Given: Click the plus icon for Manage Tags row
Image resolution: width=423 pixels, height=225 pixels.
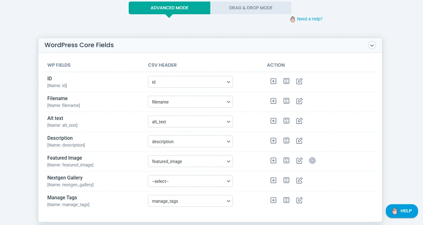Looking at the screenshot, I should pyautogui.click(x=273, y=200).
